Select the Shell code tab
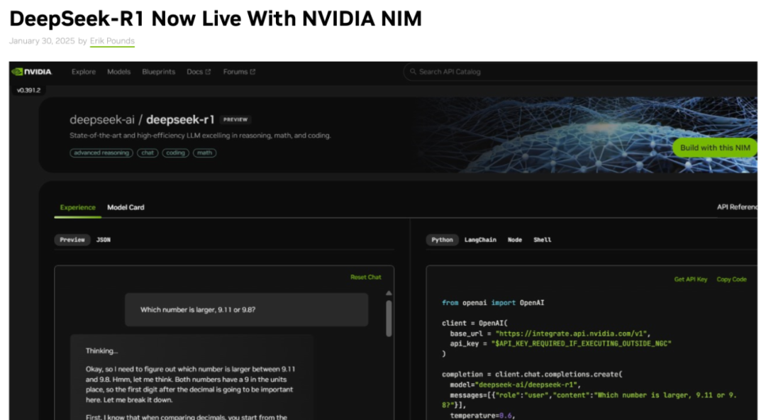The width and height of the screenshot is (766, 420). click(543, 240)
